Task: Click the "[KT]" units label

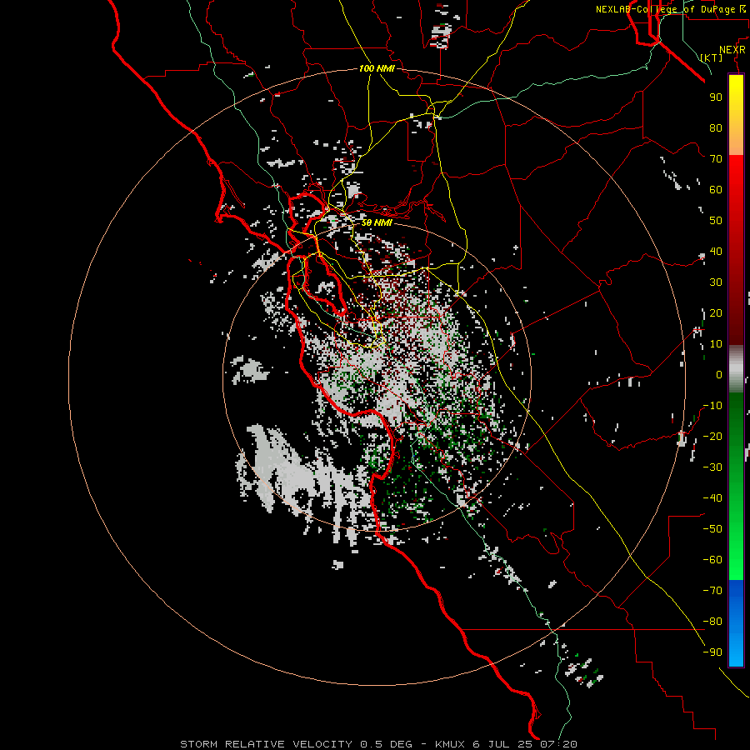Action: click(x=712, y=57)
